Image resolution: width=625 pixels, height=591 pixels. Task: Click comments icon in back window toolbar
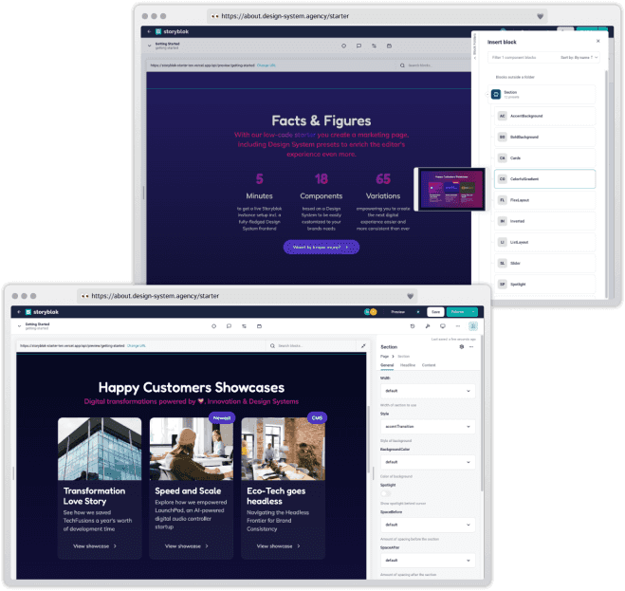click(358, 46)
